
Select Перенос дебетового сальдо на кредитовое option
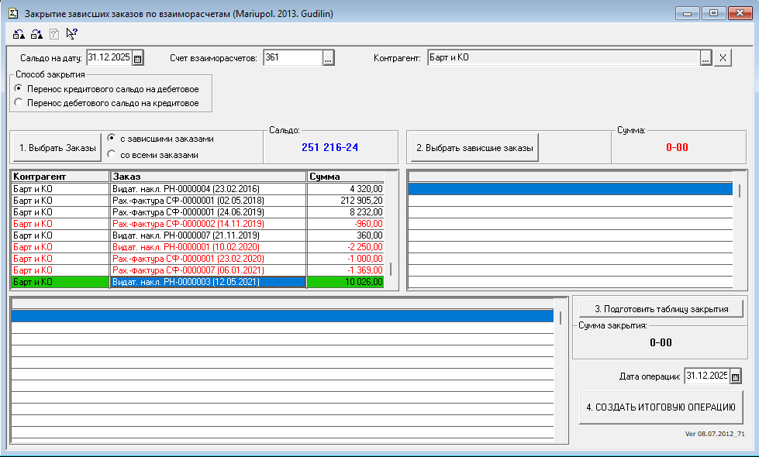pos(19,103)
